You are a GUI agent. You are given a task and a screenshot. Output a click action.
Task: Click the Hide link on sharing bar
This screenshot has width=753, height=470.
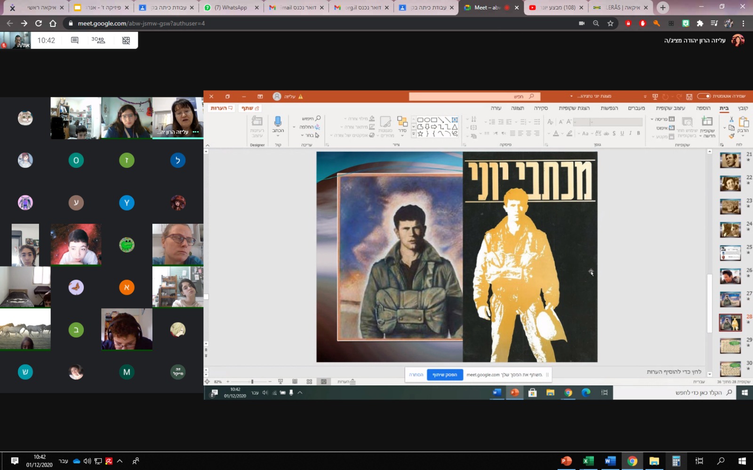416,375
